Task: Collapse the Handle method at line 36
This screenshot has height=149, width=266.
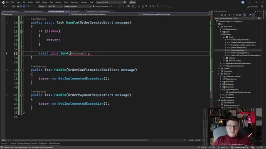Action: 21,70
